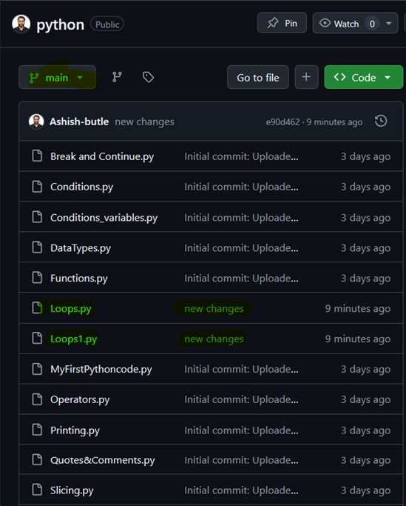Click the Ashish-butle commit author avatar
The width and height of the screenshot is (406, 506).
pos(36,121)
